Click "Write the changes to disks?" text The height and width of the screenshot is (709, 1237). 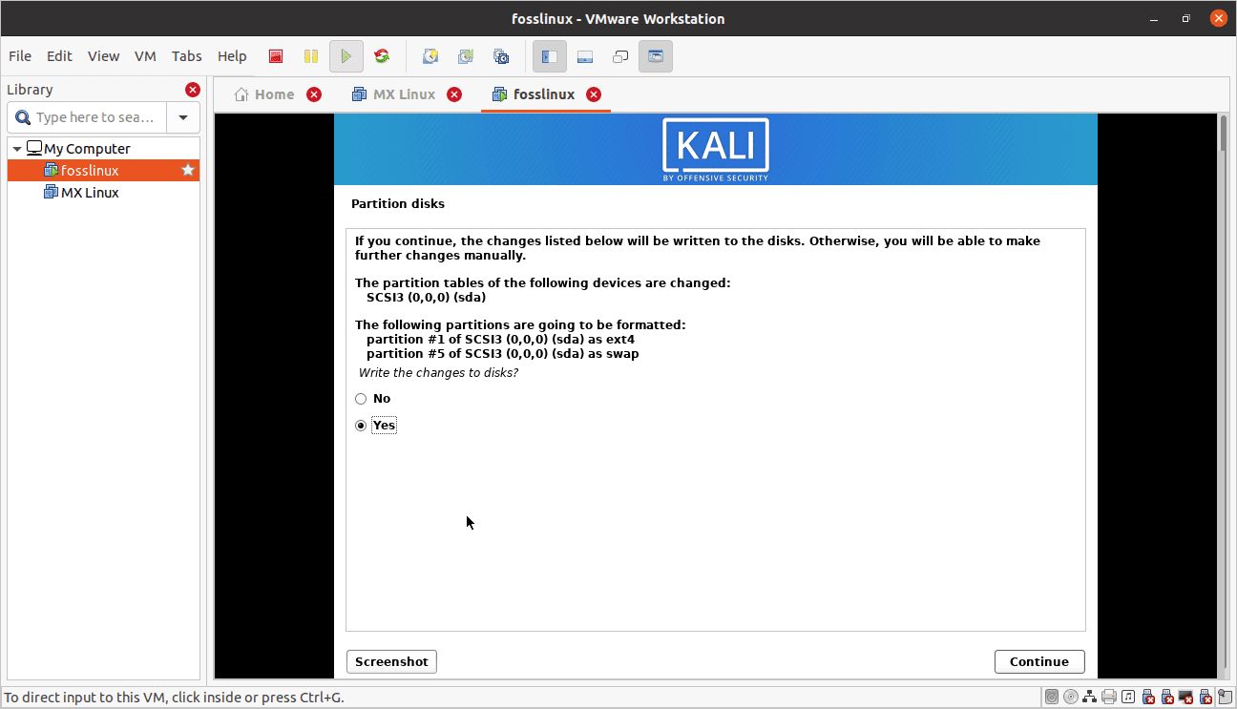pos(438,373)
